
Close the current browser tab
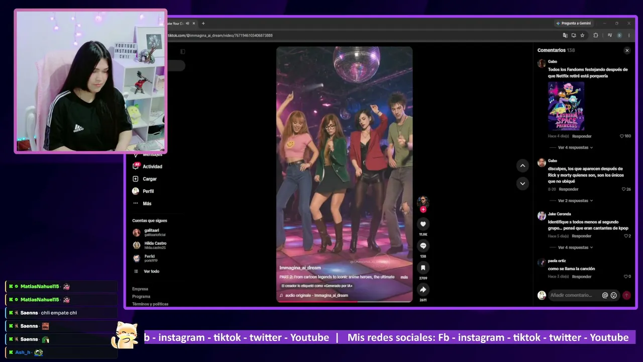pyautogui.click(x=194, y=23)
